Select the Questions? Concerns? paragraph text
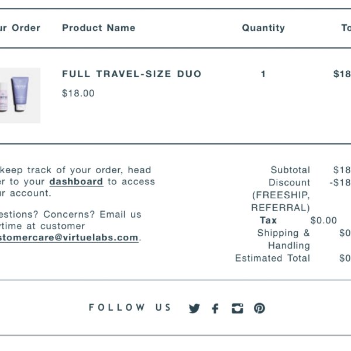351x351 pixels. (x=71, y=226)
